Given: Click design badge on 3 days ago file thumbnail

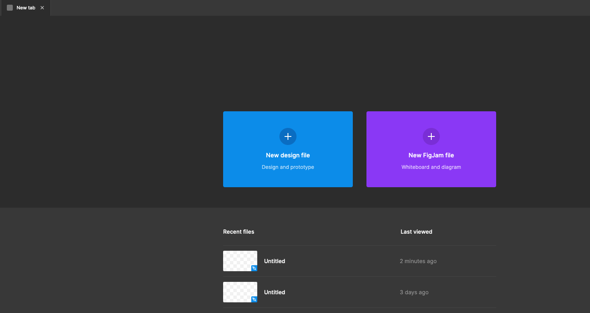Looking at the screenshot, I should click(254, 299).
